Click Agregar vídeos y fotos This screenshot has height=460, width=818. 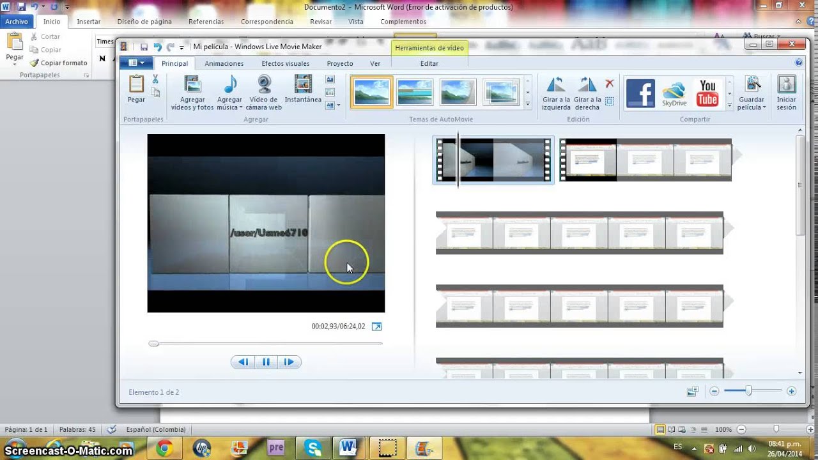coord(192,93)
